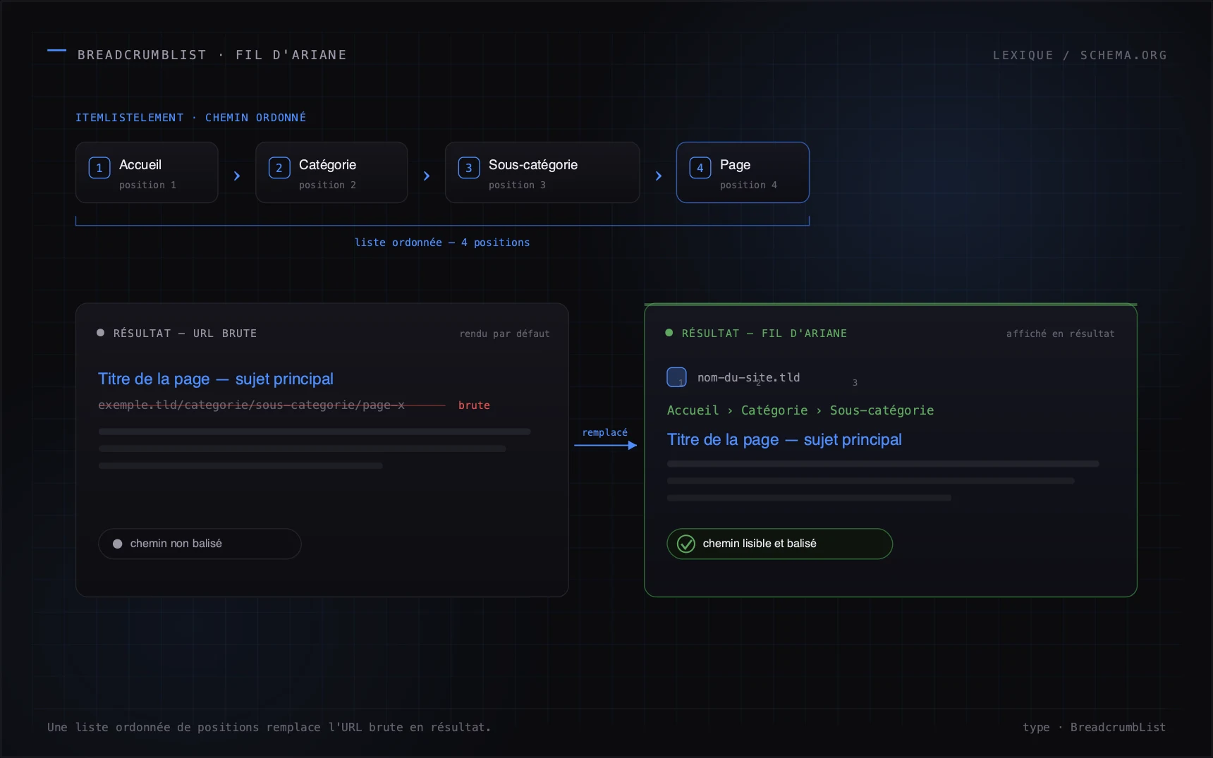Open the page title link in fil d'Ariane panel
Image resolution: width=1213 pixels, height=758 pixels.
784,439
